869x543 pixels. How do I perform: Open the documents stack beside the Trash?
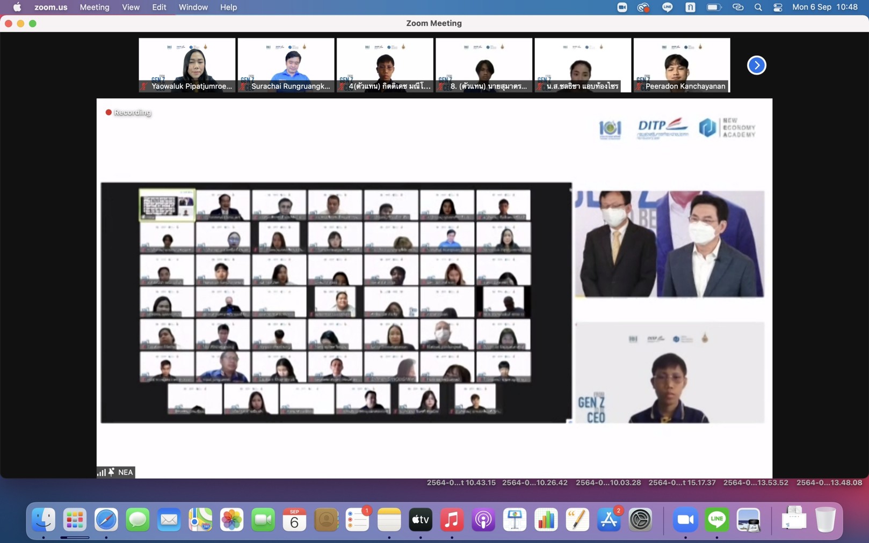(794, 519)
